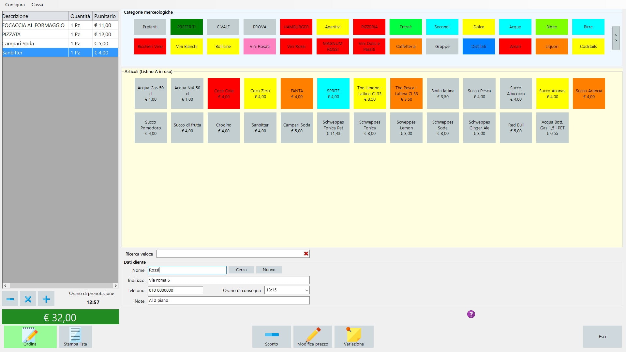Open Modifica prezzo pencil button
This screenshot has width=626, height=352.
click(x=313, y=337)
